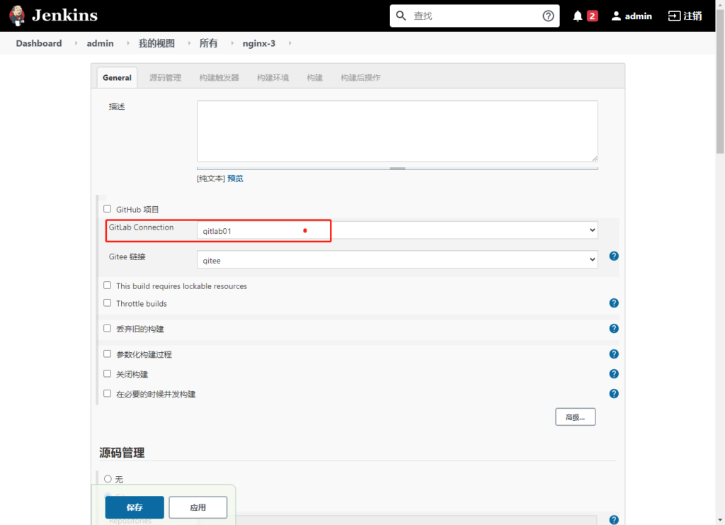Switch to the 构建 tab
Image resolution: width=725 pixels, height=525 pixels.
[x=315, y=78]
